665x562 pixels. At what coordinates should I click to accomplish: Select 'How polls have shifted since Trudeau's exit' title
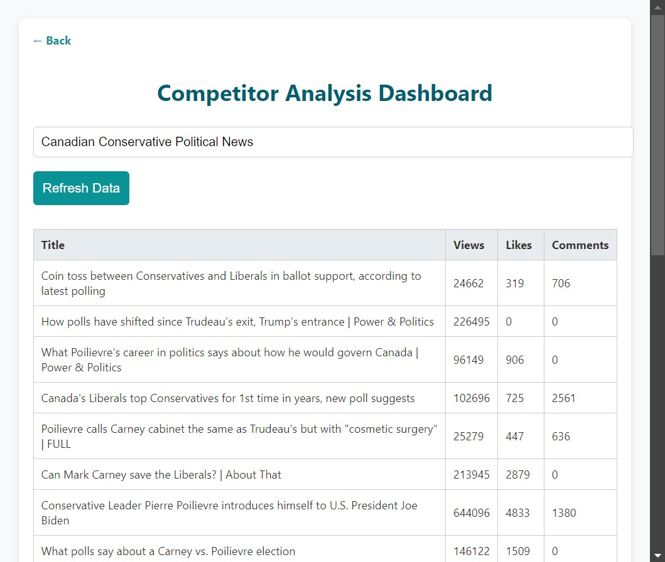(237, 321)
